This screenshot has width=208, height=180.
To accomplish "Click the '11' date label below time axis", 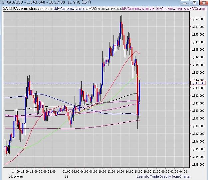I will [67, 177].
